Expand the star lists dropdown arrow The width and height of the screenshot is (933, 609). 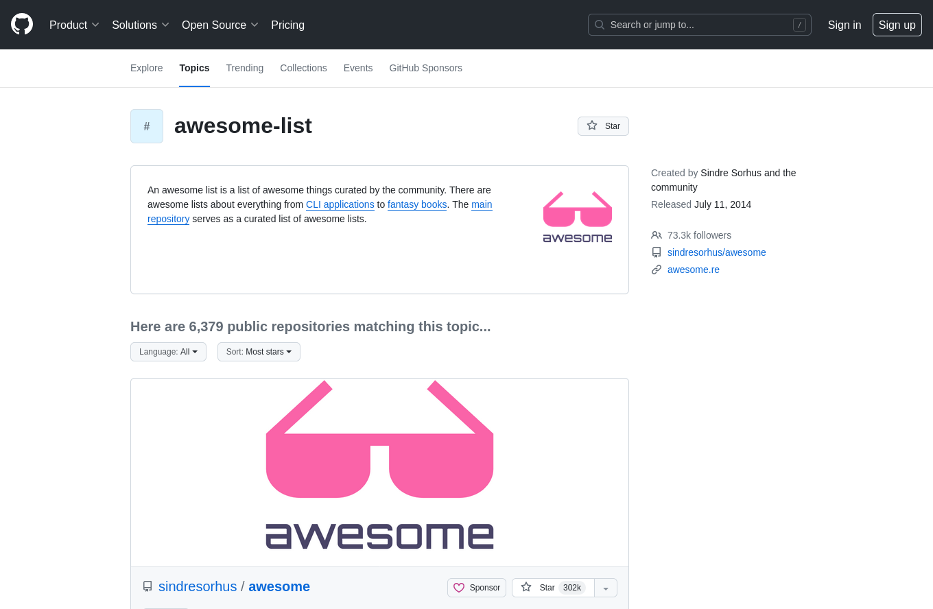[x=606, y=588]
